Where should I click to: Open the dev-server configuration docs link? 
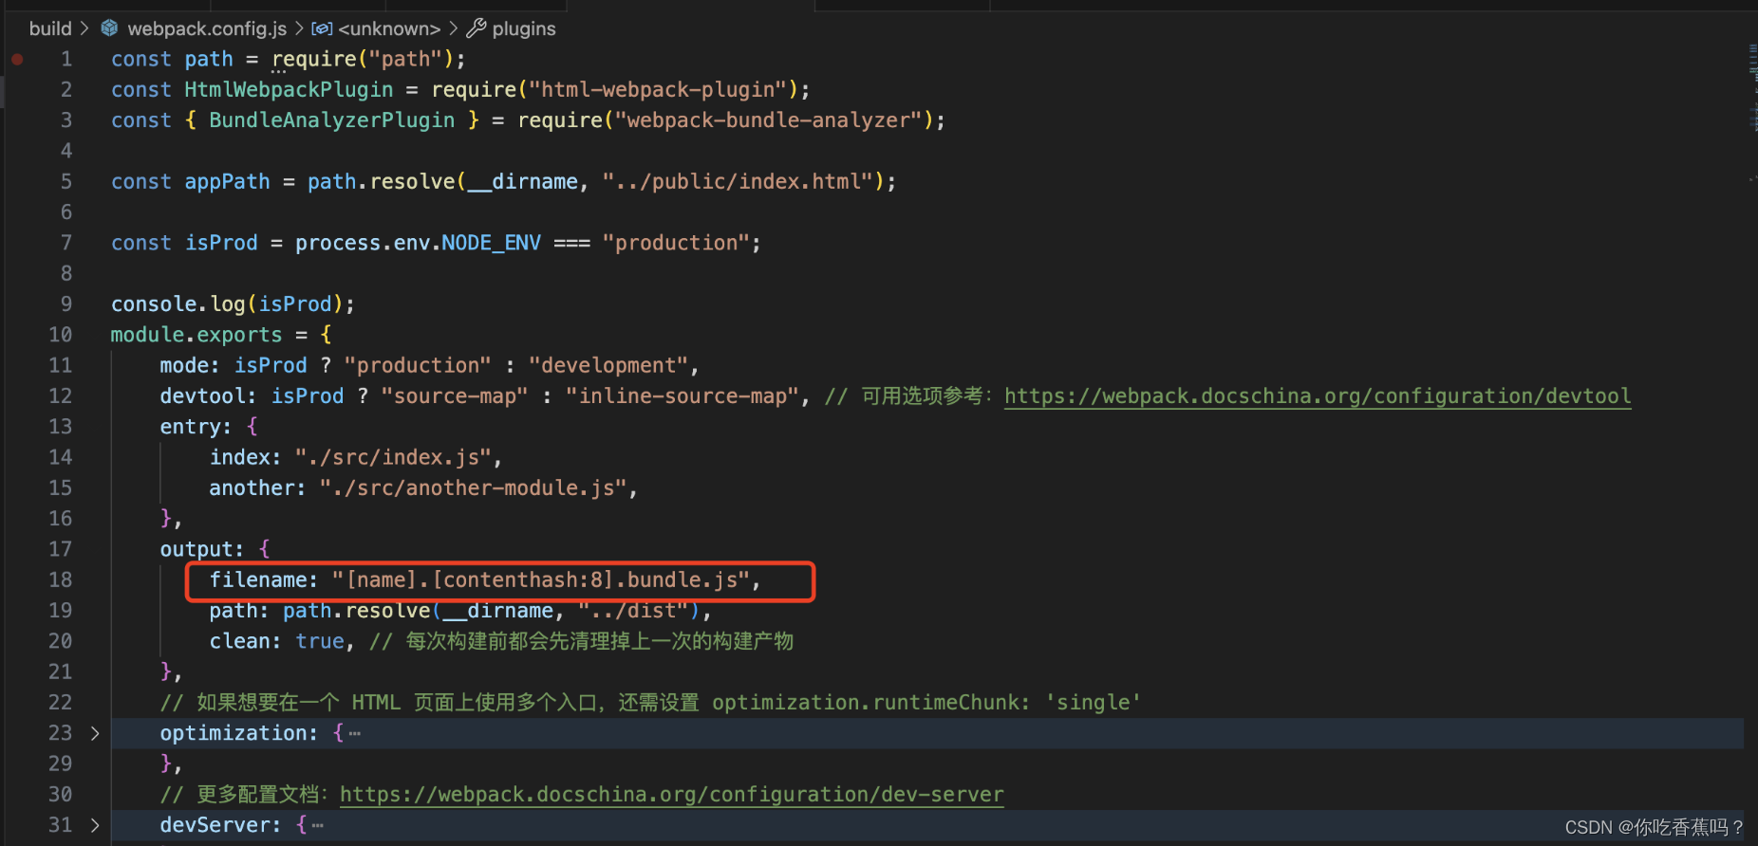point(671,794)
